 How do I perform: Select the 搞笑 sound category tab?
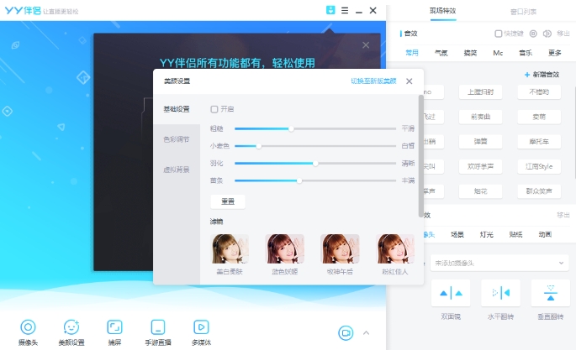click(470, 53)
